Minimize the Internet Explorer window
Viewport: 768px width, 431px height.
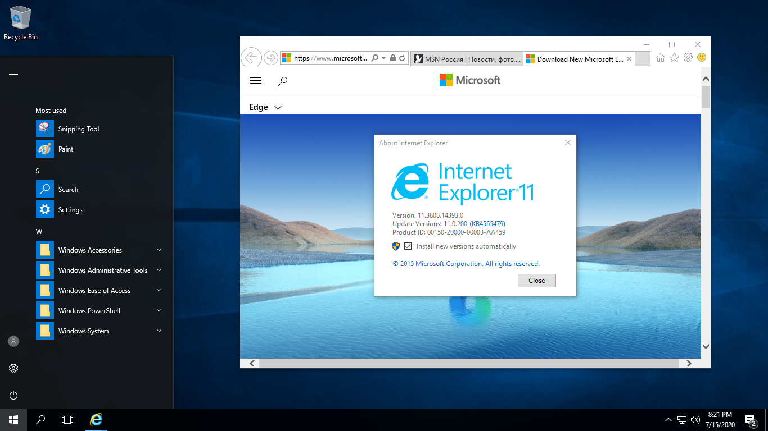point(646,44)
